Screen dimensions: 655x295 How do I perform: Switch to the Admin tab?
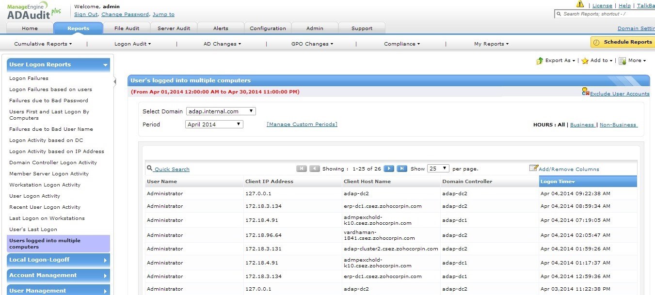(315, 29)
